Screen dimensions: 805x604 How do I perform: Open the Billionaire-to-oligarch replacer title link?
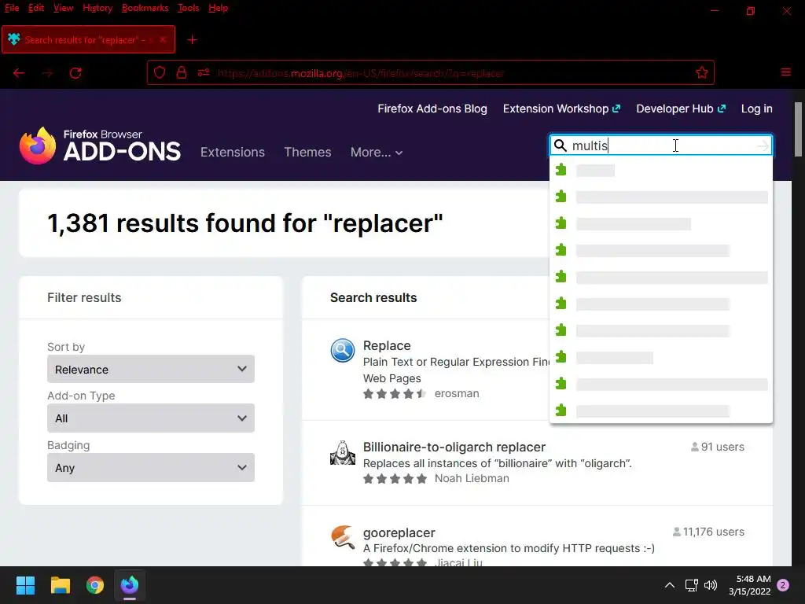454,447
